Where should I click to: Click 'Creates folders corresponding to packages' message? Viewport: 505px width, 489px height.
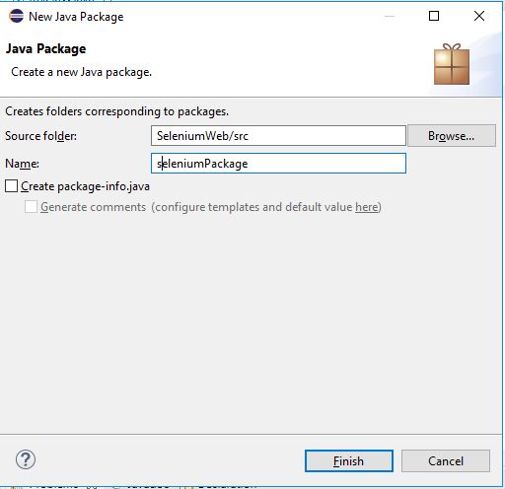click(116, 111)
